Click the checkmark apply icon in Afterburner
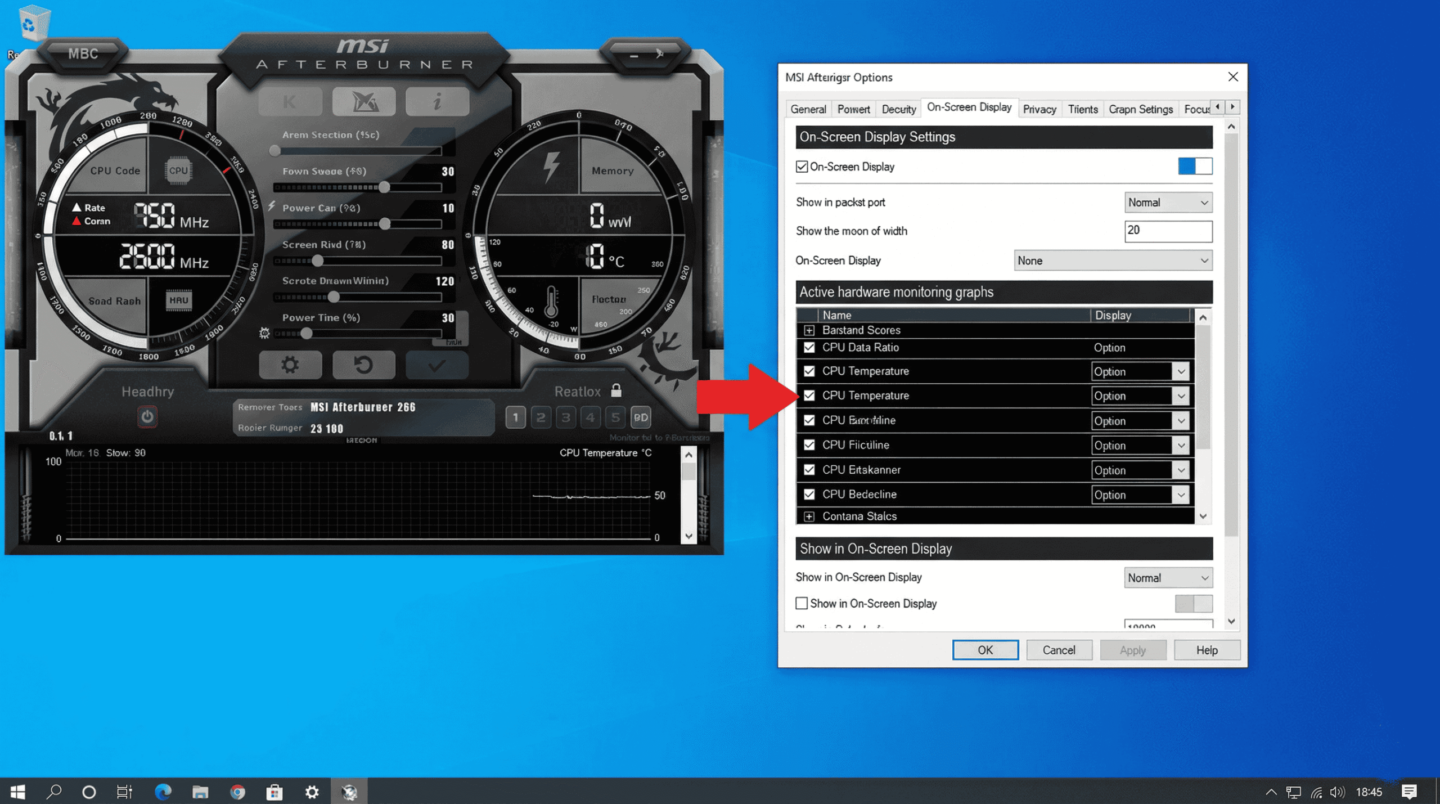1440x804 pixels. [438, 365]
